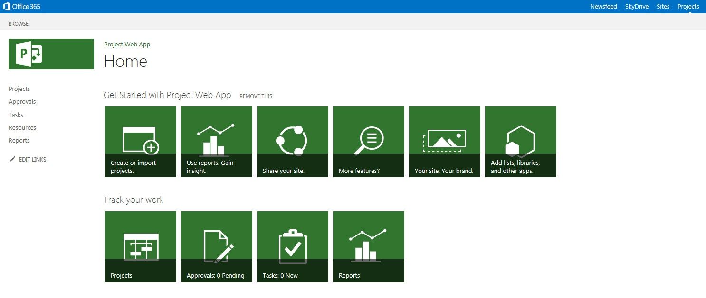Open the Project Web App logo tile
Screen dimensions: 706x298
51,54
